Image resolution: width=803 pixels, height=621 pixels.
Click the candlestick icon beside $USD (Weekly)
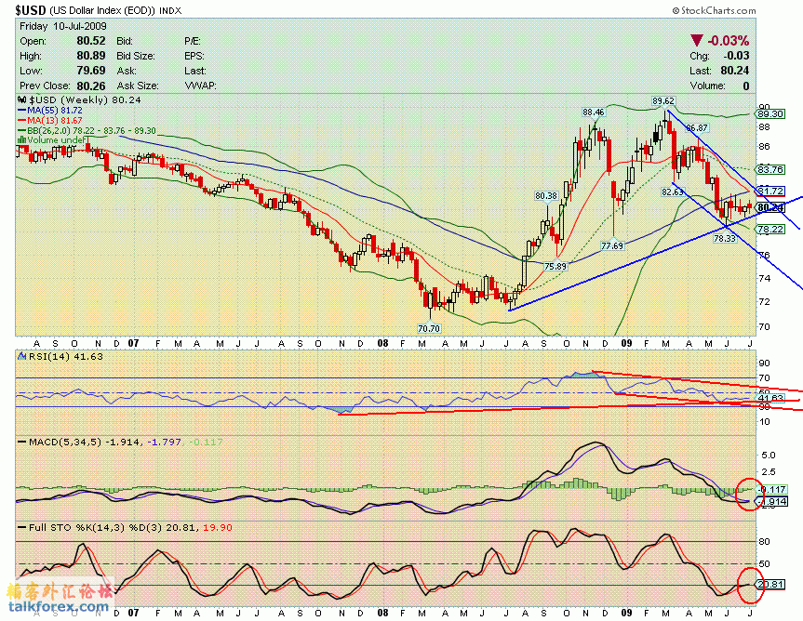pos(22,100)
